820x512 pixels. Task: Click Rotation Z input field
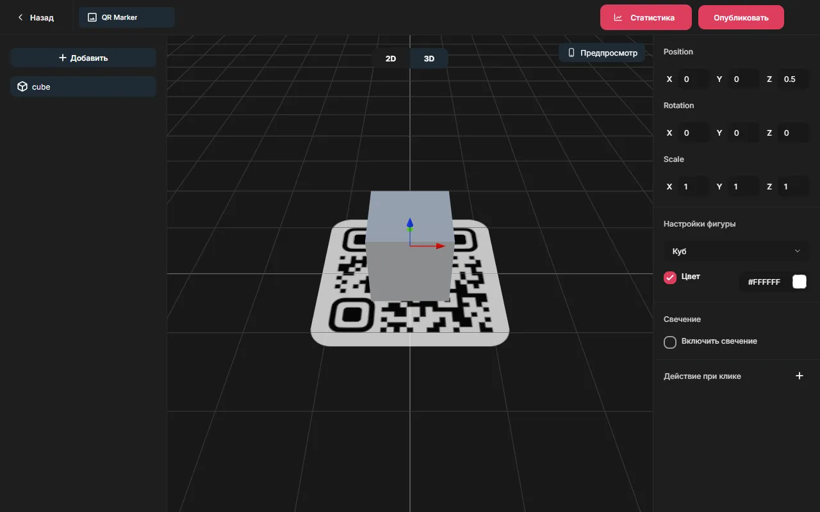[793, 133]
